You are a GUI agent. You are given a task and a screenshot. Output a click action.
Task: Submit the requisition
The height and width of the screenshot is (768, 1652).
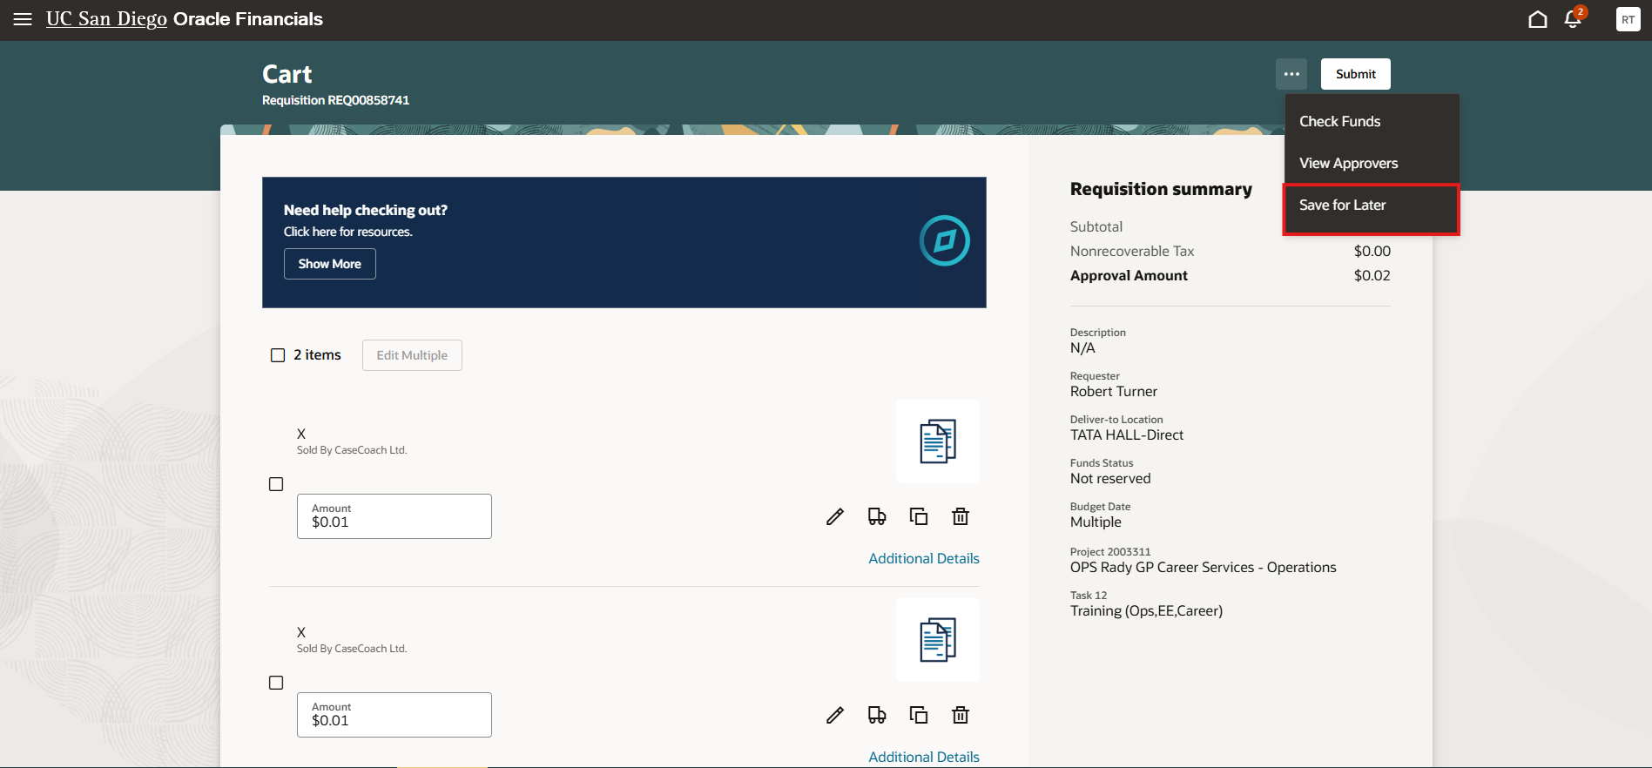coord(1356,74)
